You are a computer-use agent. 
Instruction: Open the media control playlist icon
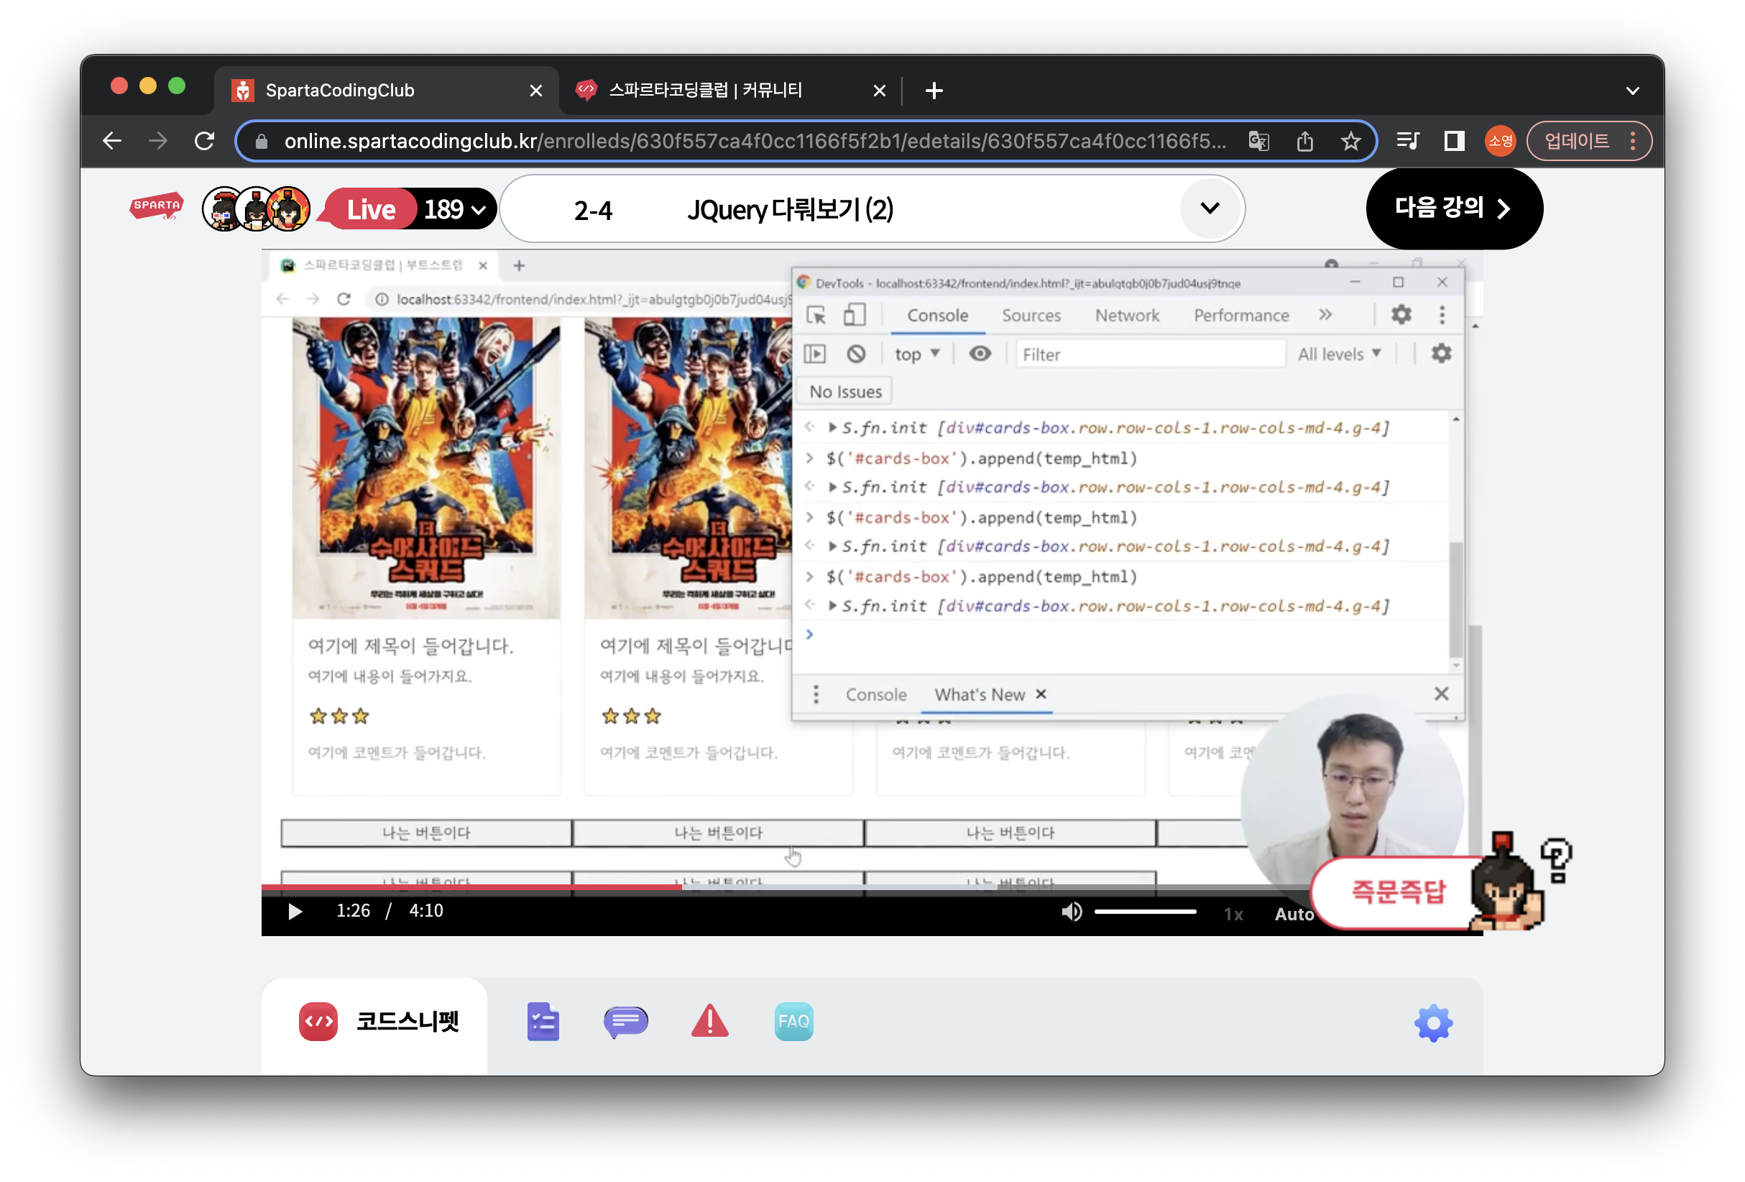pyautogui.click(x=1407, y=140)
